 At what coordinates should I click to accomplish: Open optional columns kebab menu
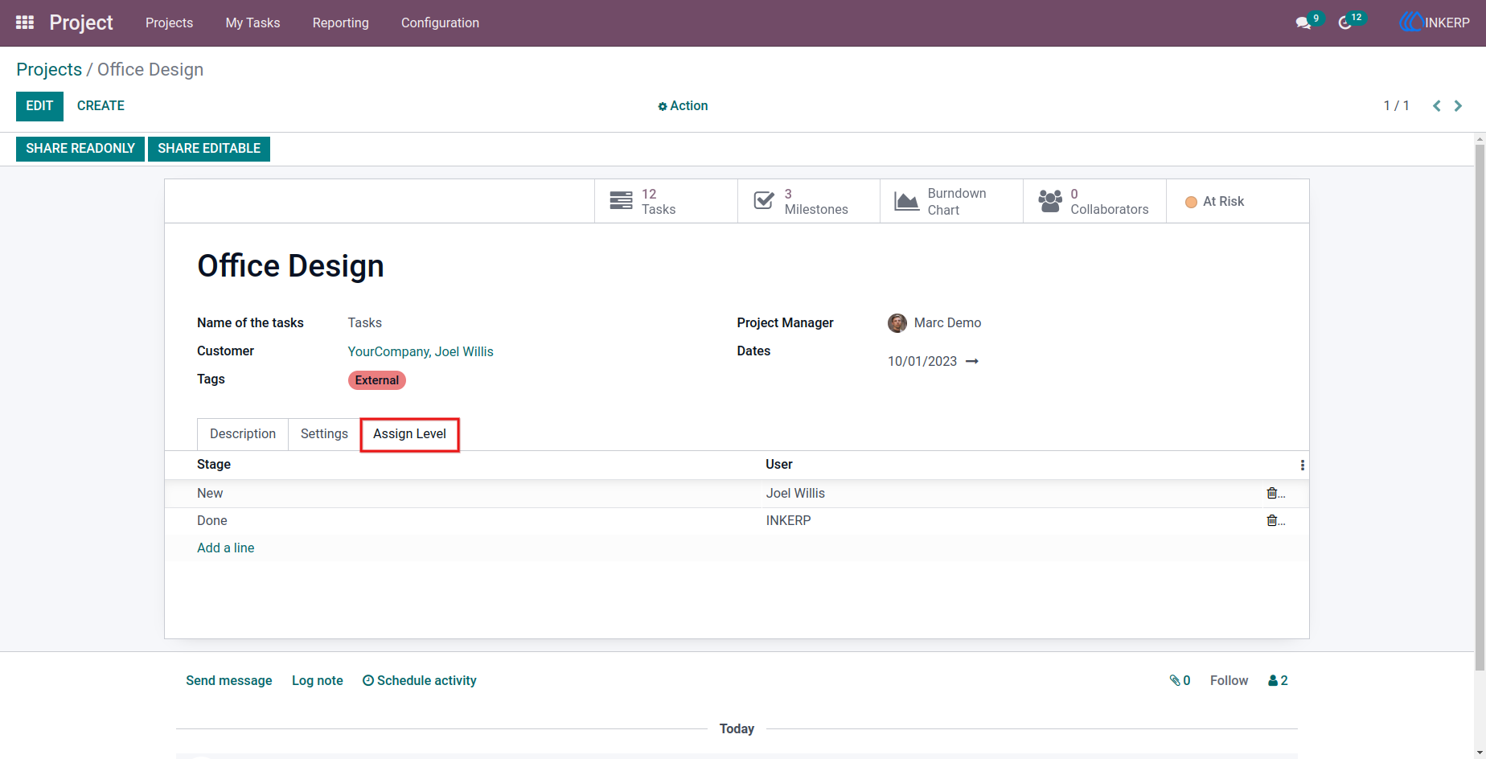tap(1302, 465)
